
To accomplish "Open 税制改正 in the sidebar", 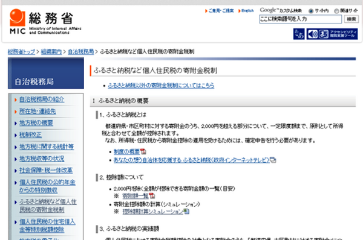I will [x=31, y=134].
